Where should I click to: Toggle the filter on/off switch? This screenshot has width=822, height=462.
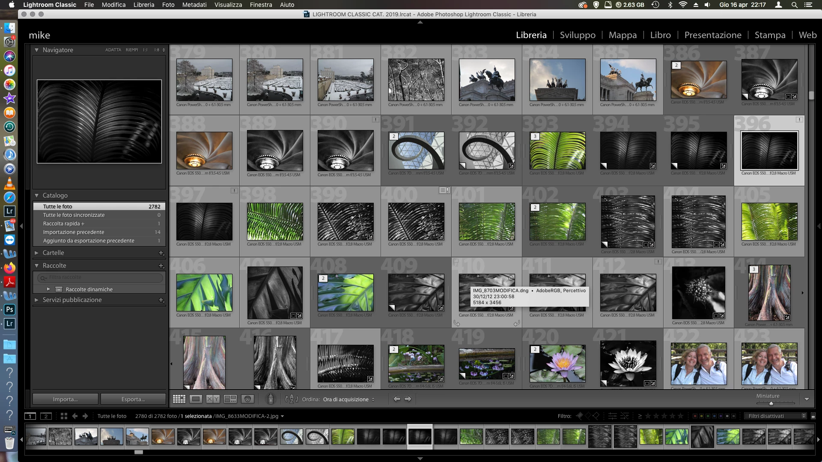pyautogui.click(x=813, y=416)
